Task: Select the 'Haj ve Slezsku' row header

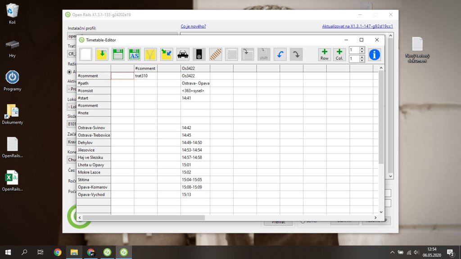Action: click(94, 157)
